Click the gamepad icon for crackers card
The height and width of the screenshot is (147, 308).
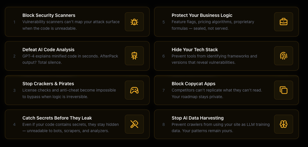click(134, 90)
